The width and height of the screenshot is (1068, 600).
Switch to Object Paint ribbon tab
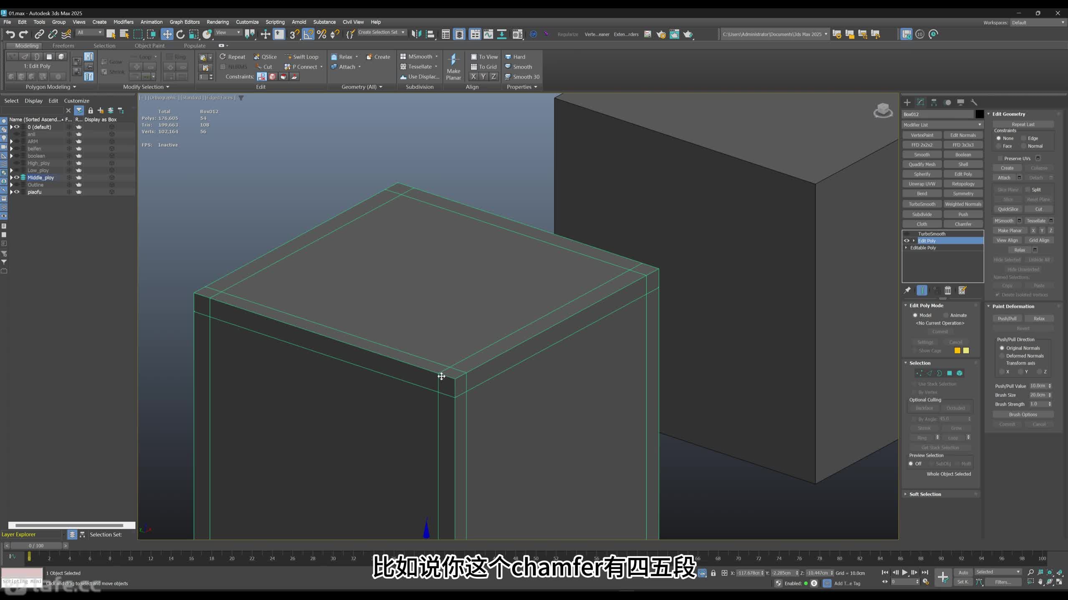149,46
